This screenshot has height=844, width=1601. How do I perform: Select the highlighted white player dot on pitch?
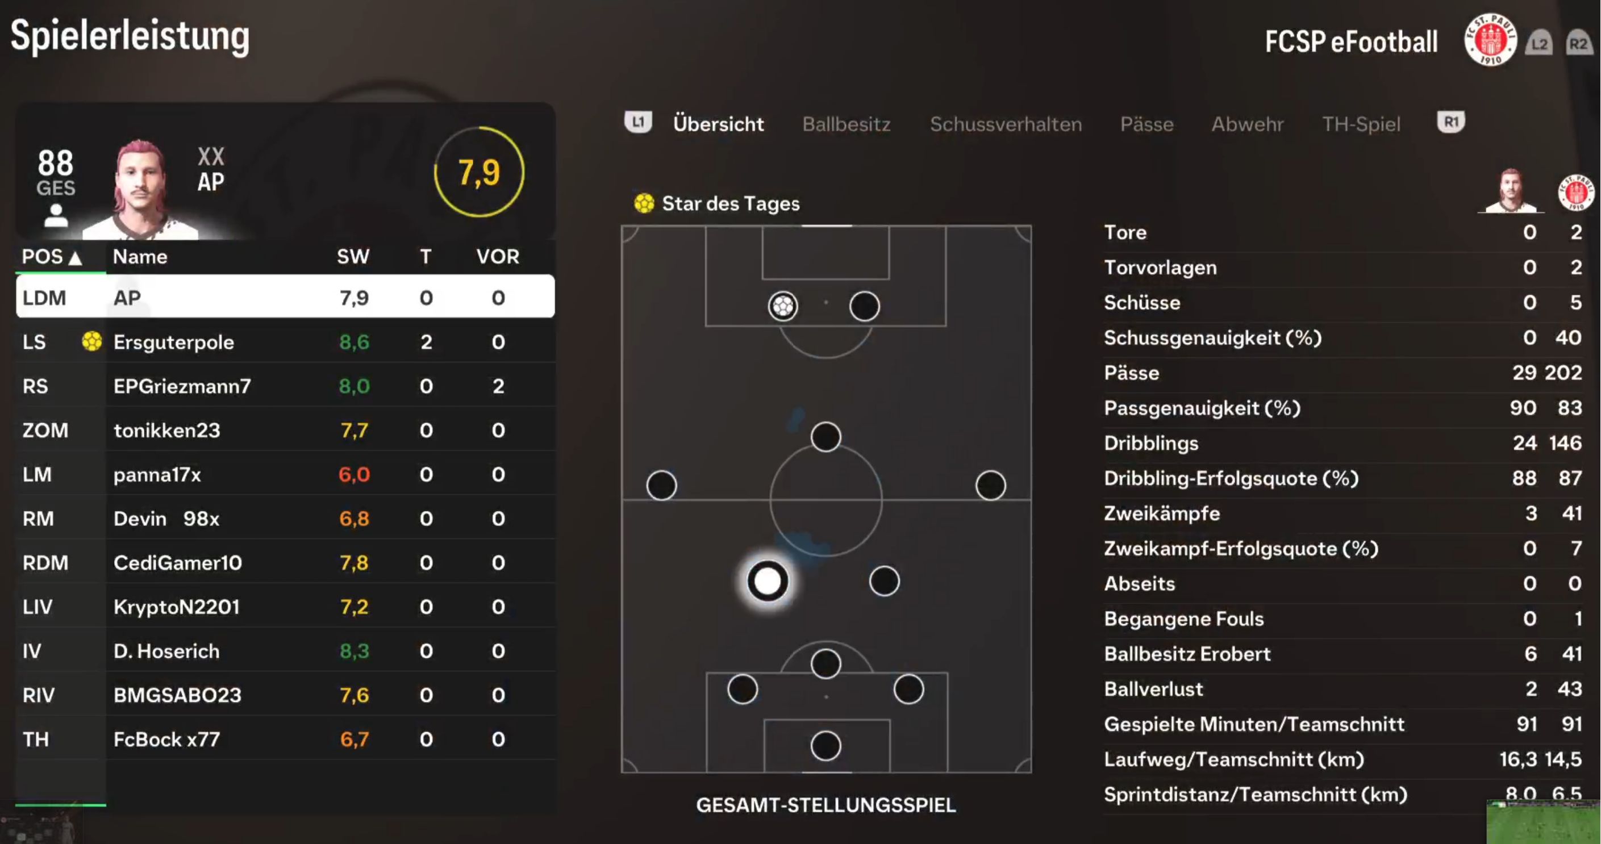tap(767, 581)
